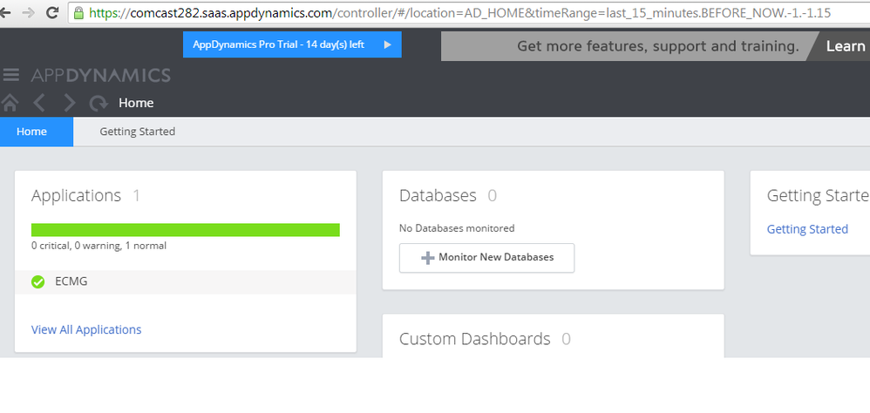Go forward using AppDynamics forward arrow
Viewport: 870px width, 413px height.
[69, 103]
